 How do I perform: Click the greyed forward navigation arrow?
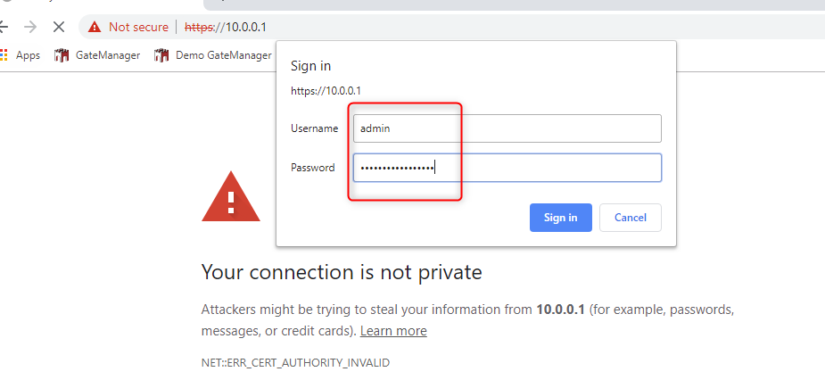[30, 27]
